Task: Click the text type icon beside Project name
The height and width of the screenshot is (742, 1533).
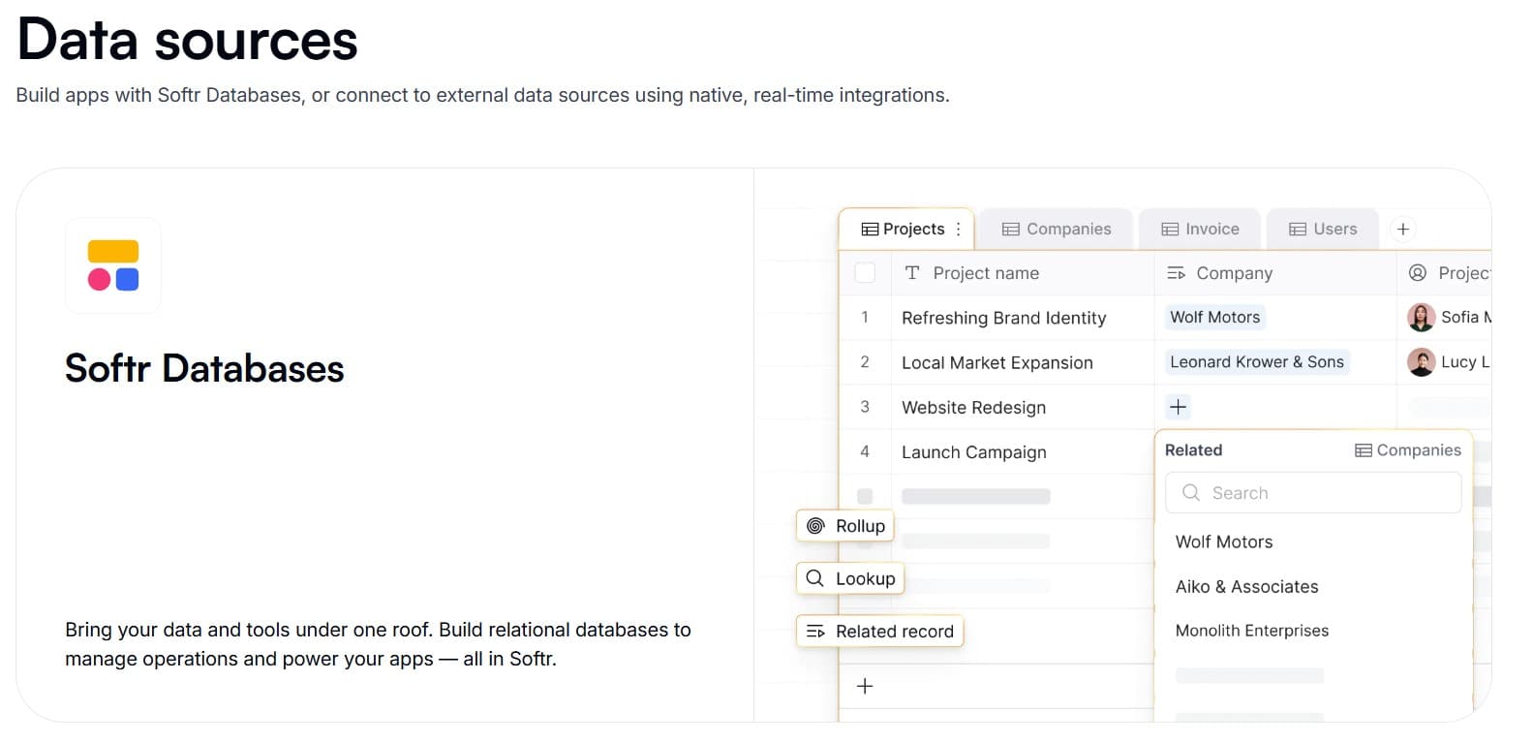Action: [912, 273]
